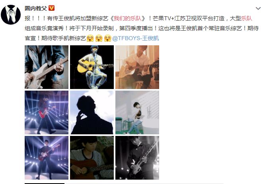This screenshot has width=261, height=184.
Task: Open the 我们的乐队 topic link
Action: (127, 18)
